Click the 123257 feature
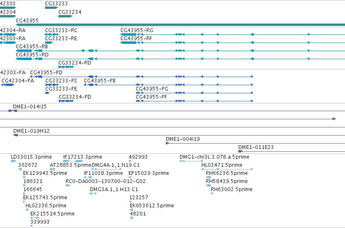Viewport: 345px width, 228px height. point(130,202)
